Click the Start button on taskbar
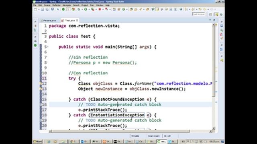 (x=38, y=141)
